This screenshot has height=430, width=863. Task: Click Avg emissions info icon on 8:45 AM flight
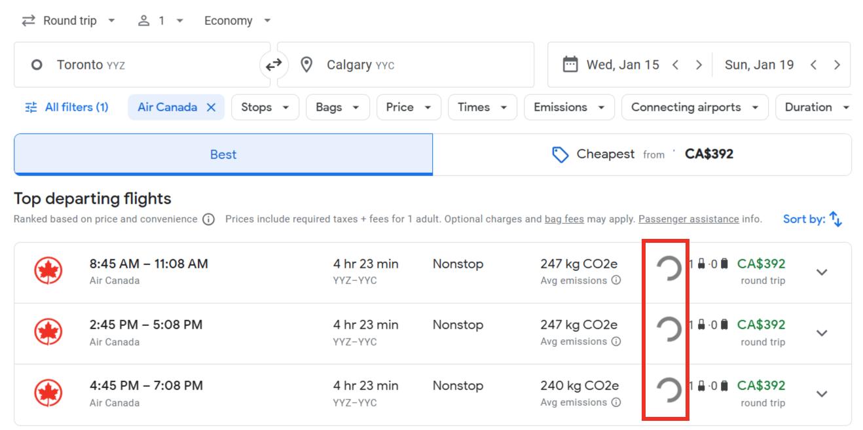[615, 280]
